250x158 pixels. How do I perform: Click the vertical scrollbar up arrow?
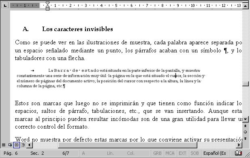point(246,6)
